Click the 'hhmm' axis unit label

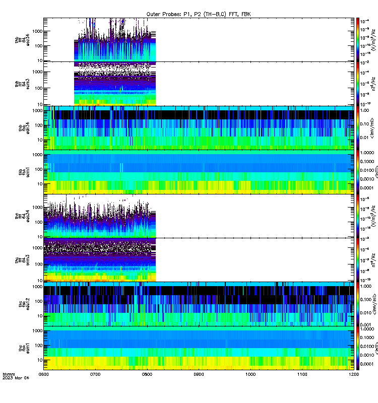click(9, 374)
